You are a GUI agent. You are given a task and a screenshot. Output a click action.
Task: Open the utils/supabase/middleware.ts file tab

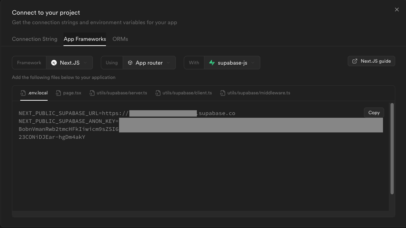pyautogui.click(x=255, y=93)
